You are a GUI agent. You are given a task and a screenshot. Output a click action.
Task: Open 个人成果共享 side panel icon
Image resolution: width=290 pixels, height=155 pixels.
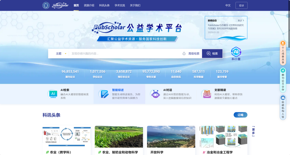(283, 43)
